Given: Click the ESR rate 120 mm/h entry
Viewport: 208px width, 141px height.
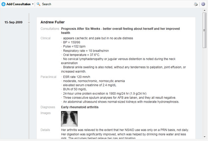Looking at the screenshot, I should [x=77, y=77].
